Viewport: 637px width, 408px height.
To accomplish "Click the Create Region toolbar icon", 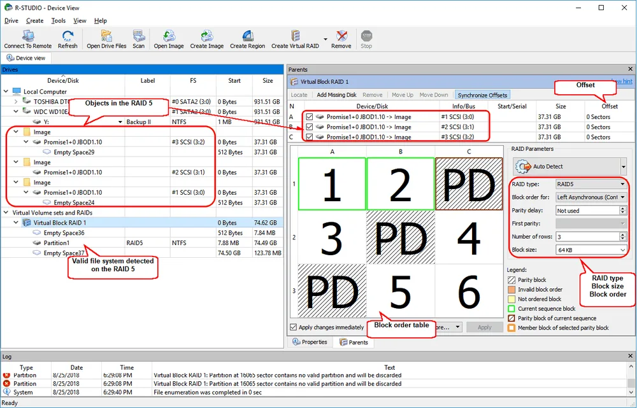I will click(x=247, y=36).
